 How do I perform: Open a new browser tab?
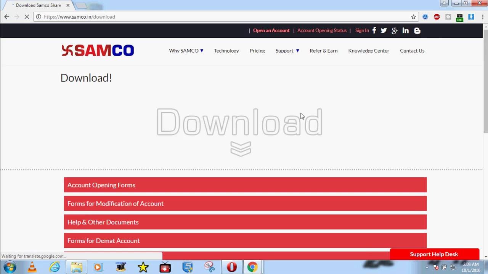coord(81,6)
